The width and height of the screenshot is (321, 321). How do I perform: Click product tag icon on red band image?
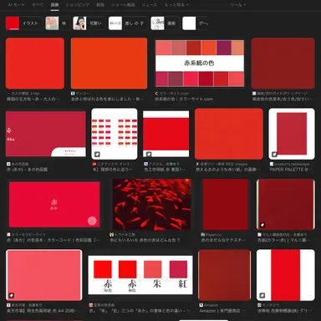click(x=149, y=154)
